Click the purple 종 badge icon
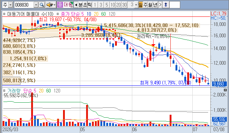The image size is (229, 133). [60, 5]
